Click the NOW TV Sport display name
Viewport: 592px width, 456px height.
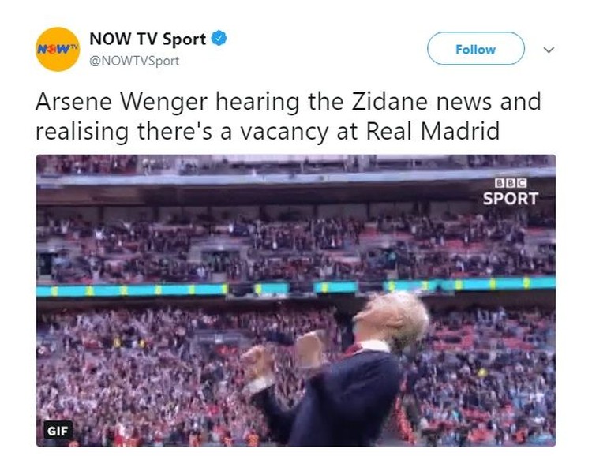point(148,39)
